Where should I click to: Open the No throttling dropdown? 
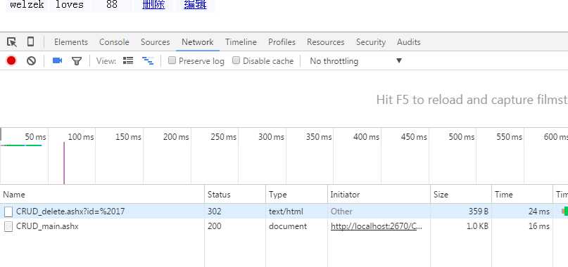[355, 61]
